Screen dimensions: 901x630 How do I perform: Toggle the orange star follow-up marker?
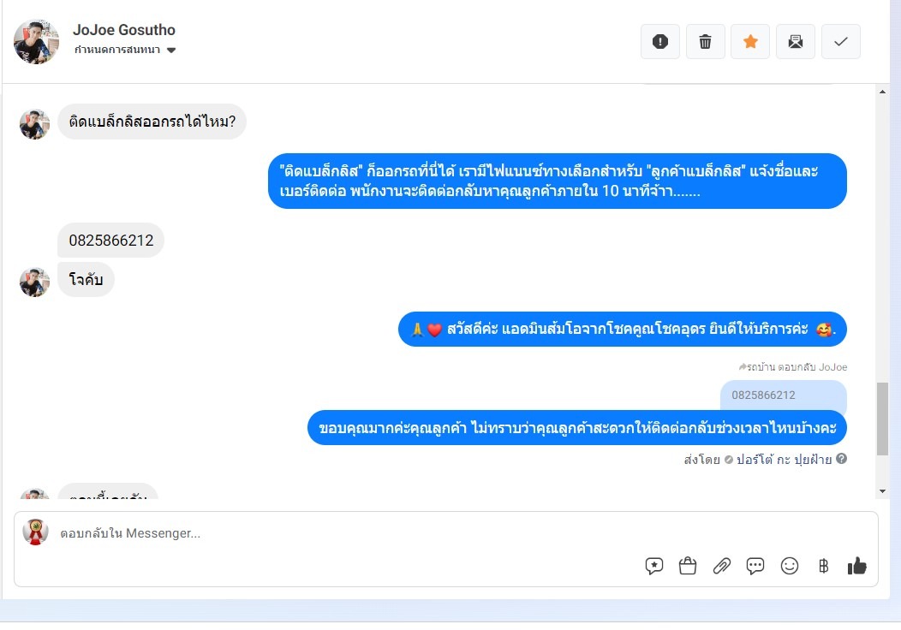coord(750,41)
